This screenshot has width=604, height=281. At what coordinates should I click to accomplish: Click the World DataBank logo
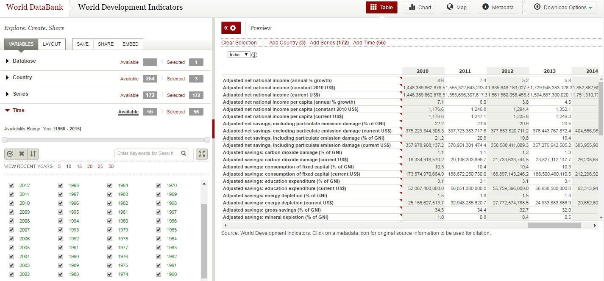click(x=35, y=7)
